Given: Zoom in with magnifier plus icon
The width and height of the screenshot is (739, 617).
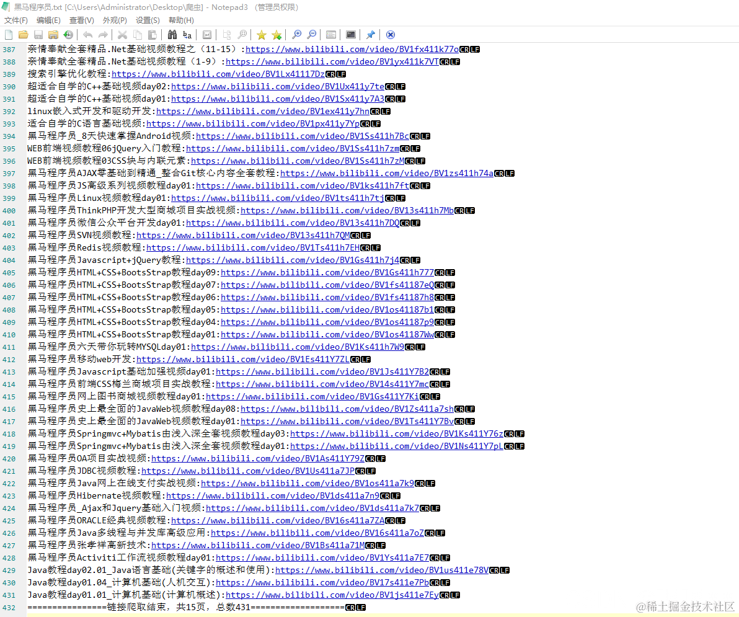Looking at the screenshot, I should coord(296,35).
